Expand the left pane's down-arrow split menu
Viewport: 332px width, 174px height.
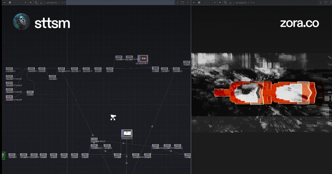pos(188,2)
